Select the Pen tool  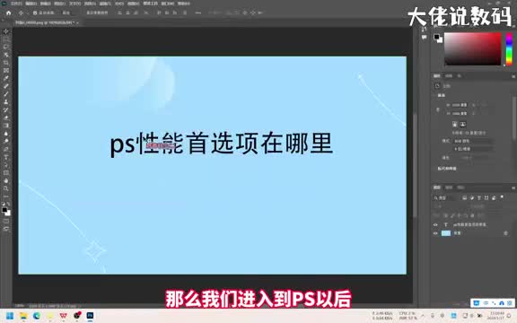(x=6, y=149)
